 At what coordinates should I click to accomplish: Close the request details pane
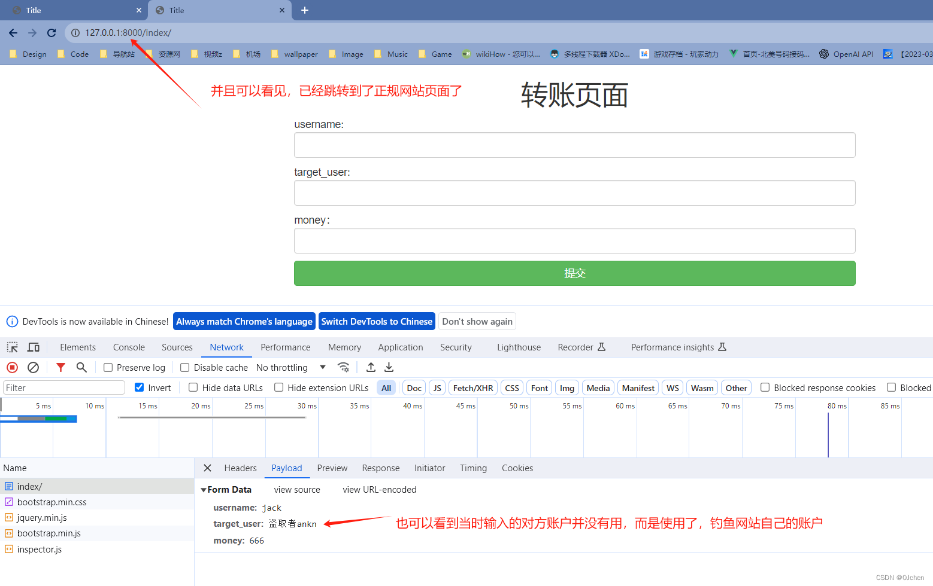pos(207,468)
